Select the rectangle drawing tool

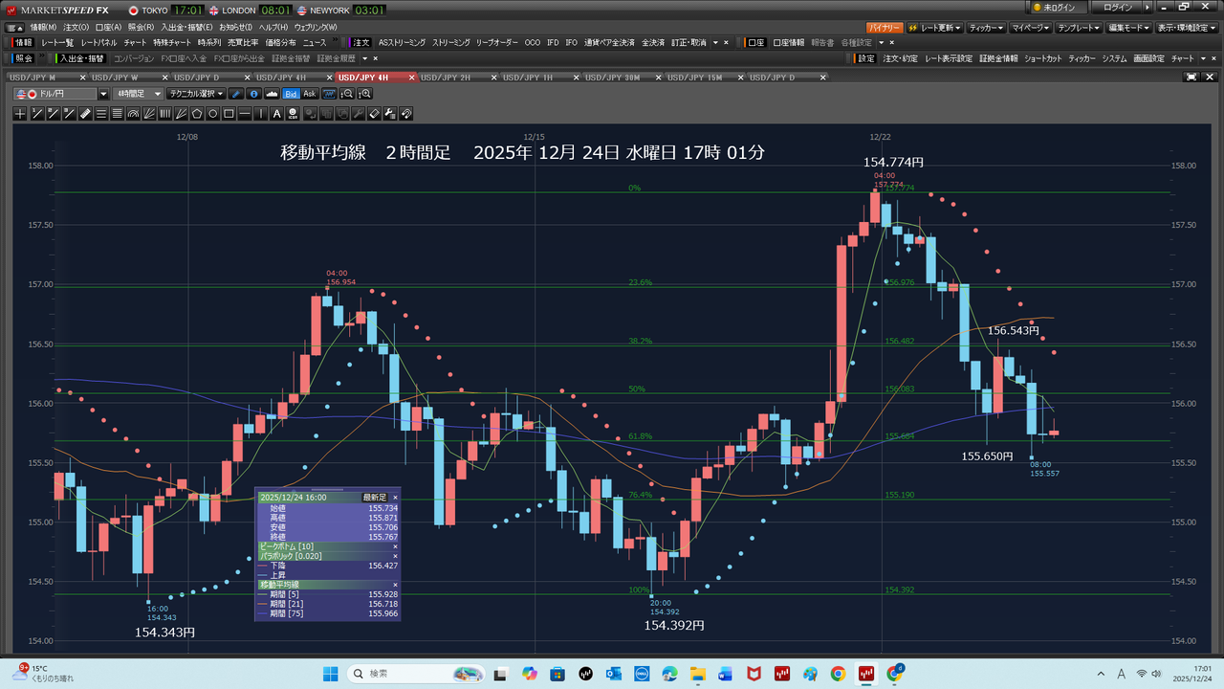(x=229, y=114)
